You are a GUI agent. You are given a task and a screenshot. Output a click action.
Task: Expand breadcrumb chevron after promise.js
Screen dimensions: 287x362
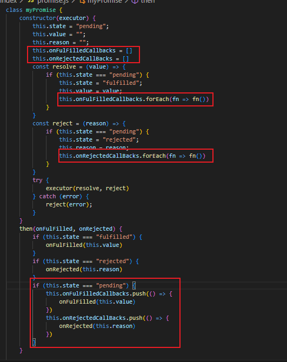[74, 2]
